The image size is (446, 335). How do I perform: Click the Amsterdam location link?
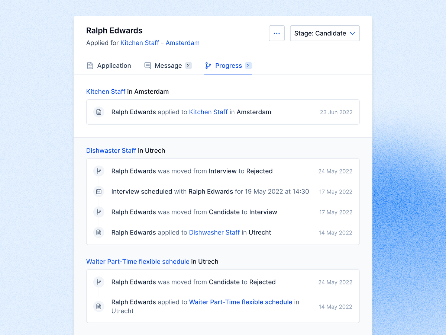coord(182,43)
